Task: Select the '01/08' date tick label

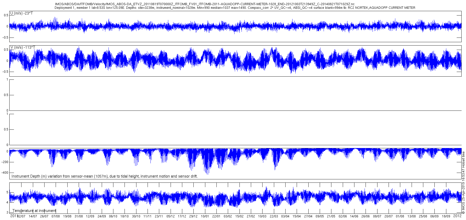Action: (400, 216)
